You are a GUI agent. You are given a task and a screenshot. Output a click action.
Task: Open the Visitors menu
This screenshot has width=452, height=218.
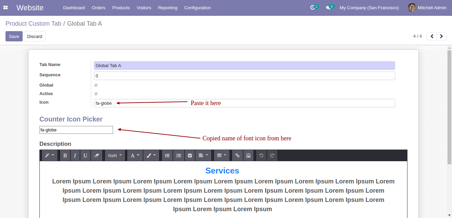144,8
